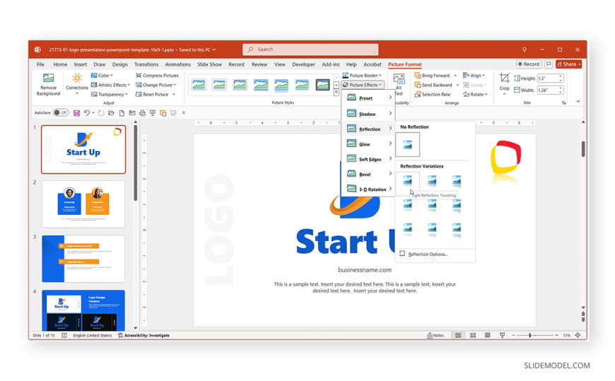Open the Alt Text tool
The height and width of the screenshot is (381, 615).
[x=399, y=84]
